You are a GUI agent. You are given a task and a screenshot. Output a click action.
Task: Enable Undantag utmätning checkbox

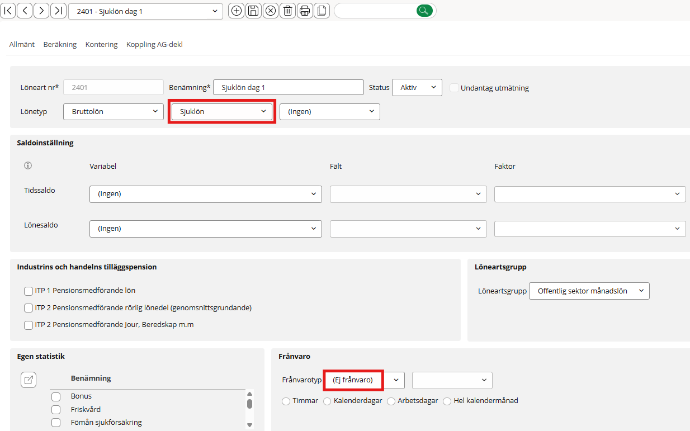[455, 88]
